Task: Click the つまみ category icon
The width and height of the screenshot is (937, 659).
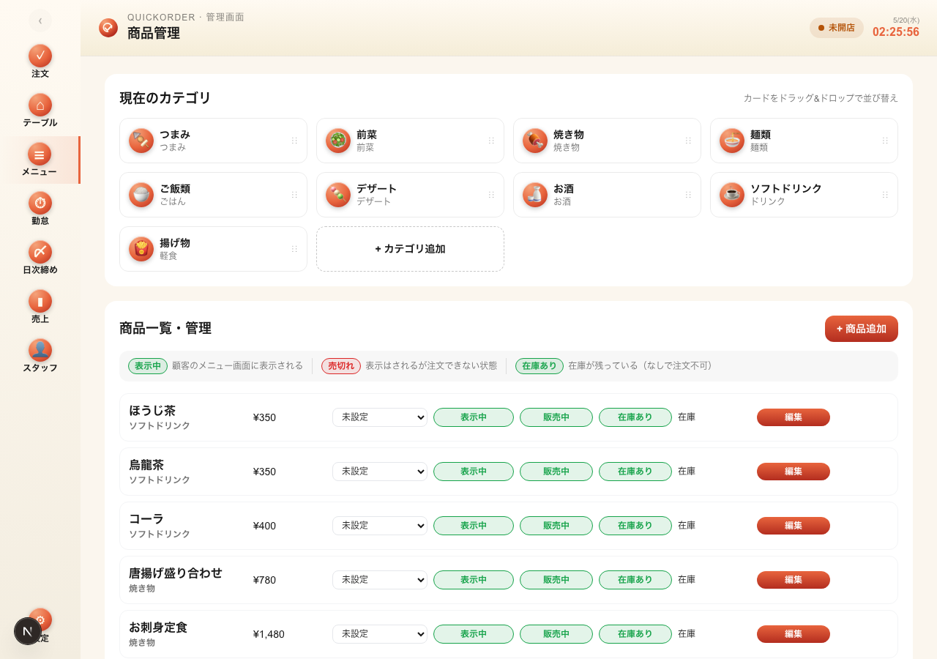Action: tap(141, 141)
